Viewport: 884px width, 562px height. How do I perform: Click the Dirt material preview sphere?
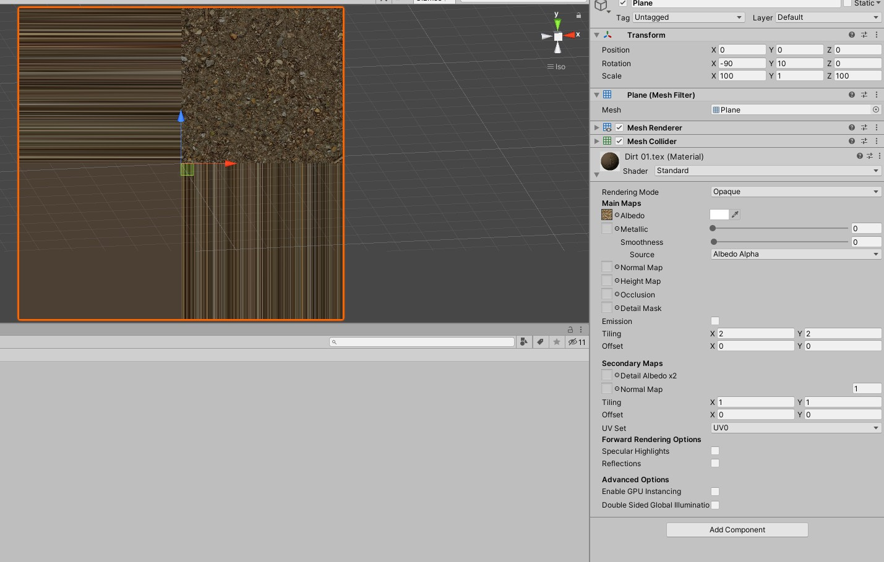coord(610,161)
